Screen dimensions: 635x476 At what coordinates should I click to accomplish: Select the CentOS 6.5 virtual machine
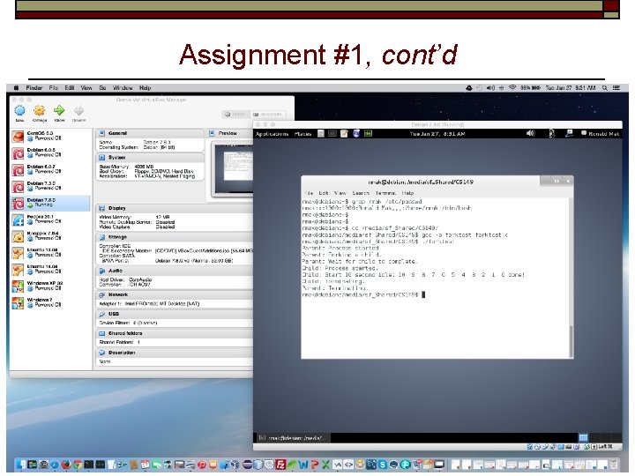[x=50, y=137]
